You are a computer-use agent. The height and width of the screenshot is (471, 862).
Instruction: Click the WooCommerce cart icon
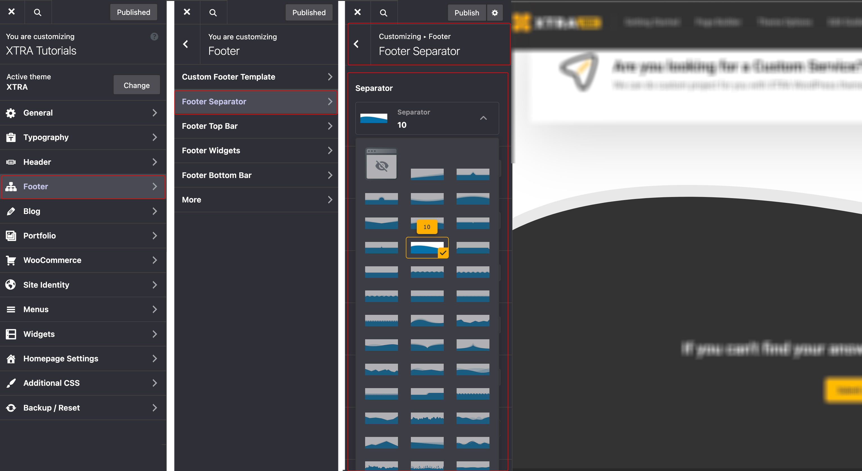(x=11, y=260)
